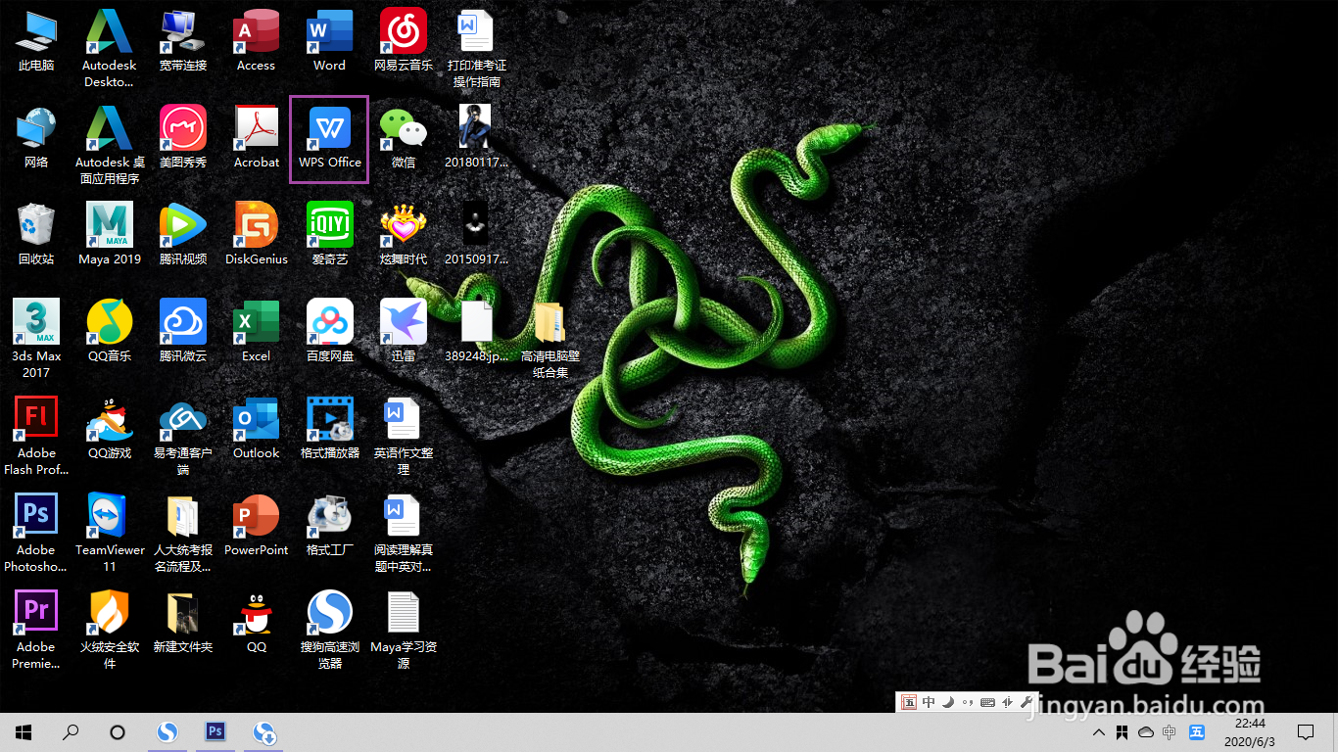Select the 格式播放器 shortcut
The height and width of the screenshot is (752, 1338).
330,429
